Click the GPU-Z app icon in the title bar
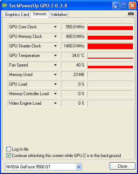Image resolution: width=138 pixels, height=174 pixels. 5,5
